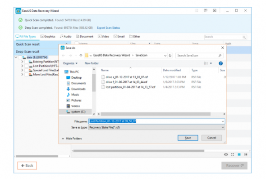The image size is (266, 179).
Task: Click the search magnifier in EaseUS window
Action: coord(244,37)
